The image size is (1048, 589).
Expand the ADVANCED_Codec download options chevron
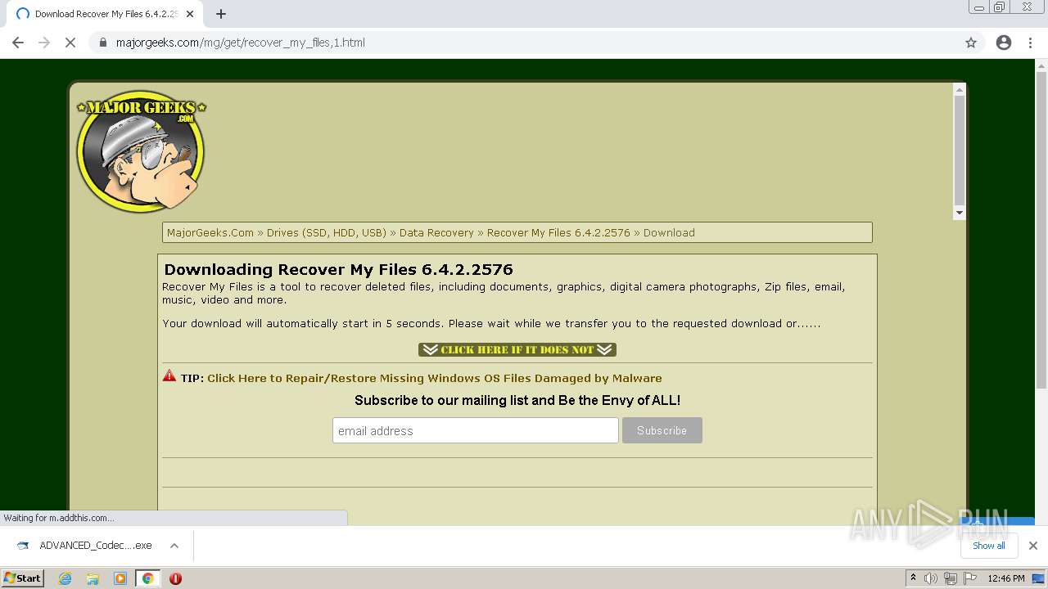[174, 546]
